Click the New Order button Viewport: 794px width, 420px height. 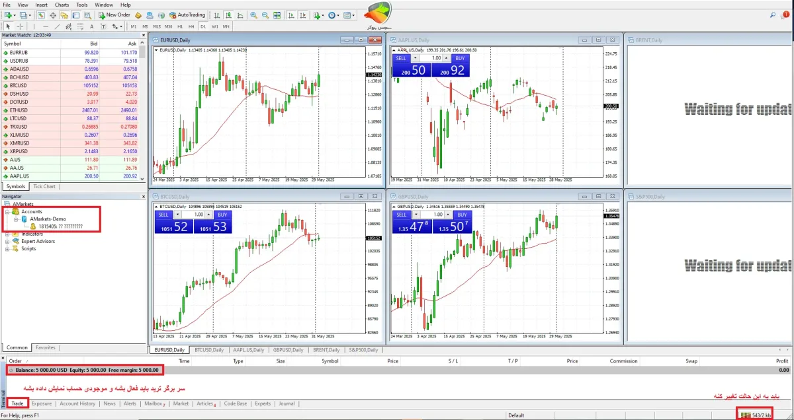[x=114, y=15]
